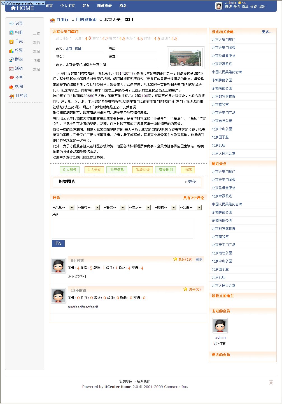The image size is (282, 404).
Task: Open the 群组 group icon
Action: point(11,59)
